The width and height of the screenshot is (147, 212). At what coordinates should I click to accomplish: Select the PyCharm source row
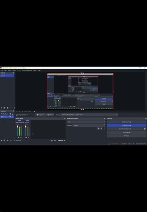pos(7,114)
